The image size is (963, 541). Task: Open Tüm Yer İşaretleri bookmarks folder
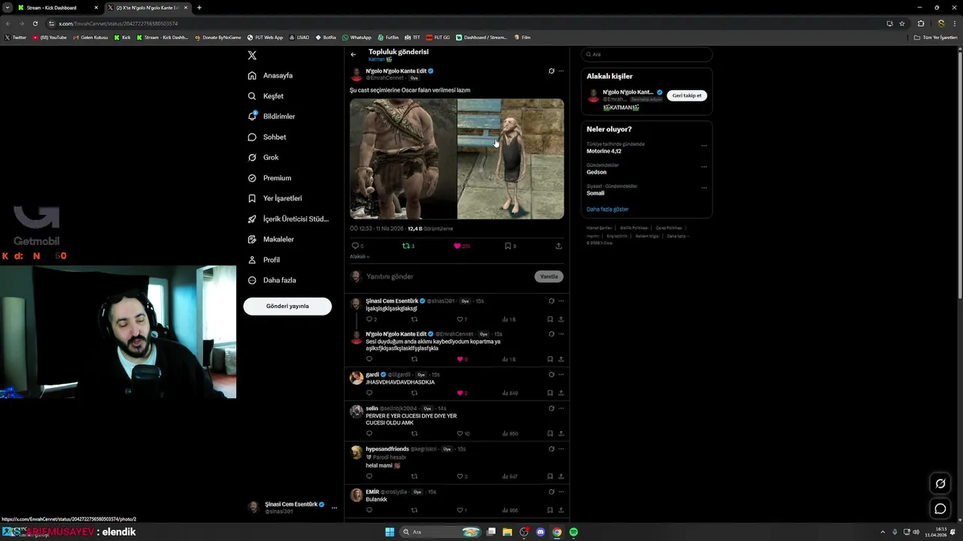tap(935, 37)
